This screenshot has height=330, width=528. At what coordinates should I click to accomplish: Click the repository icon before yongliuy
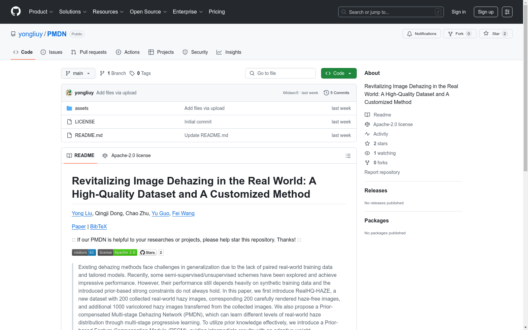(13, 34)
